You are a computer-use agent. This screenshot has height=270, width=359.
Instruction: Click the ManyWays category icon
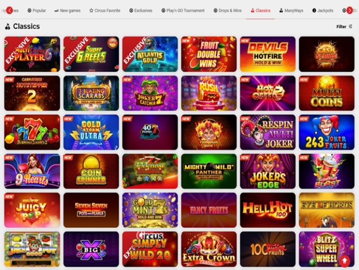[281, 11]
